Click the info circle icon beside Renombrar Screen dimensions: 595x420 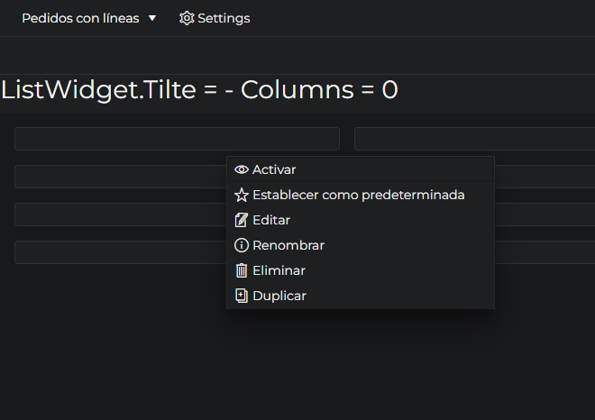(x=241, y=245)
